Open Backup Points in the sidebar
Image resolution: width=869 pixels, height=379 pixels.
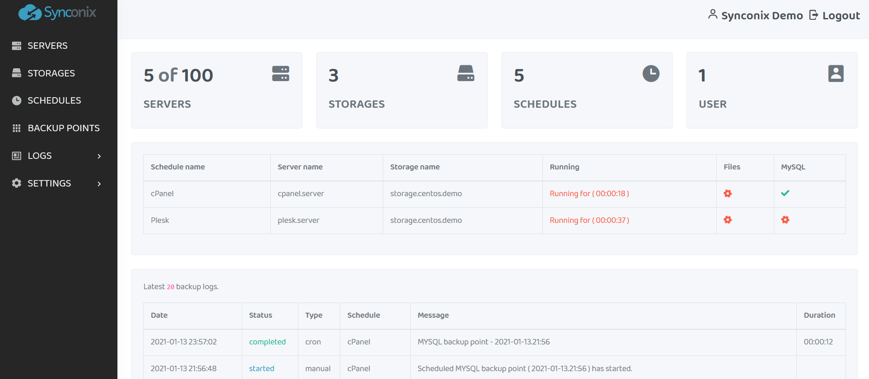click(64, 128)
